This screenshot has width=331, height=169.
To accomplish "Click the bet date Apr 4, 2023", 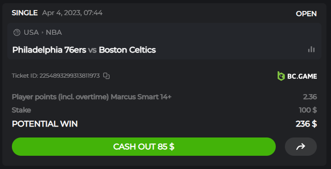I will click(x=62, y=13).
